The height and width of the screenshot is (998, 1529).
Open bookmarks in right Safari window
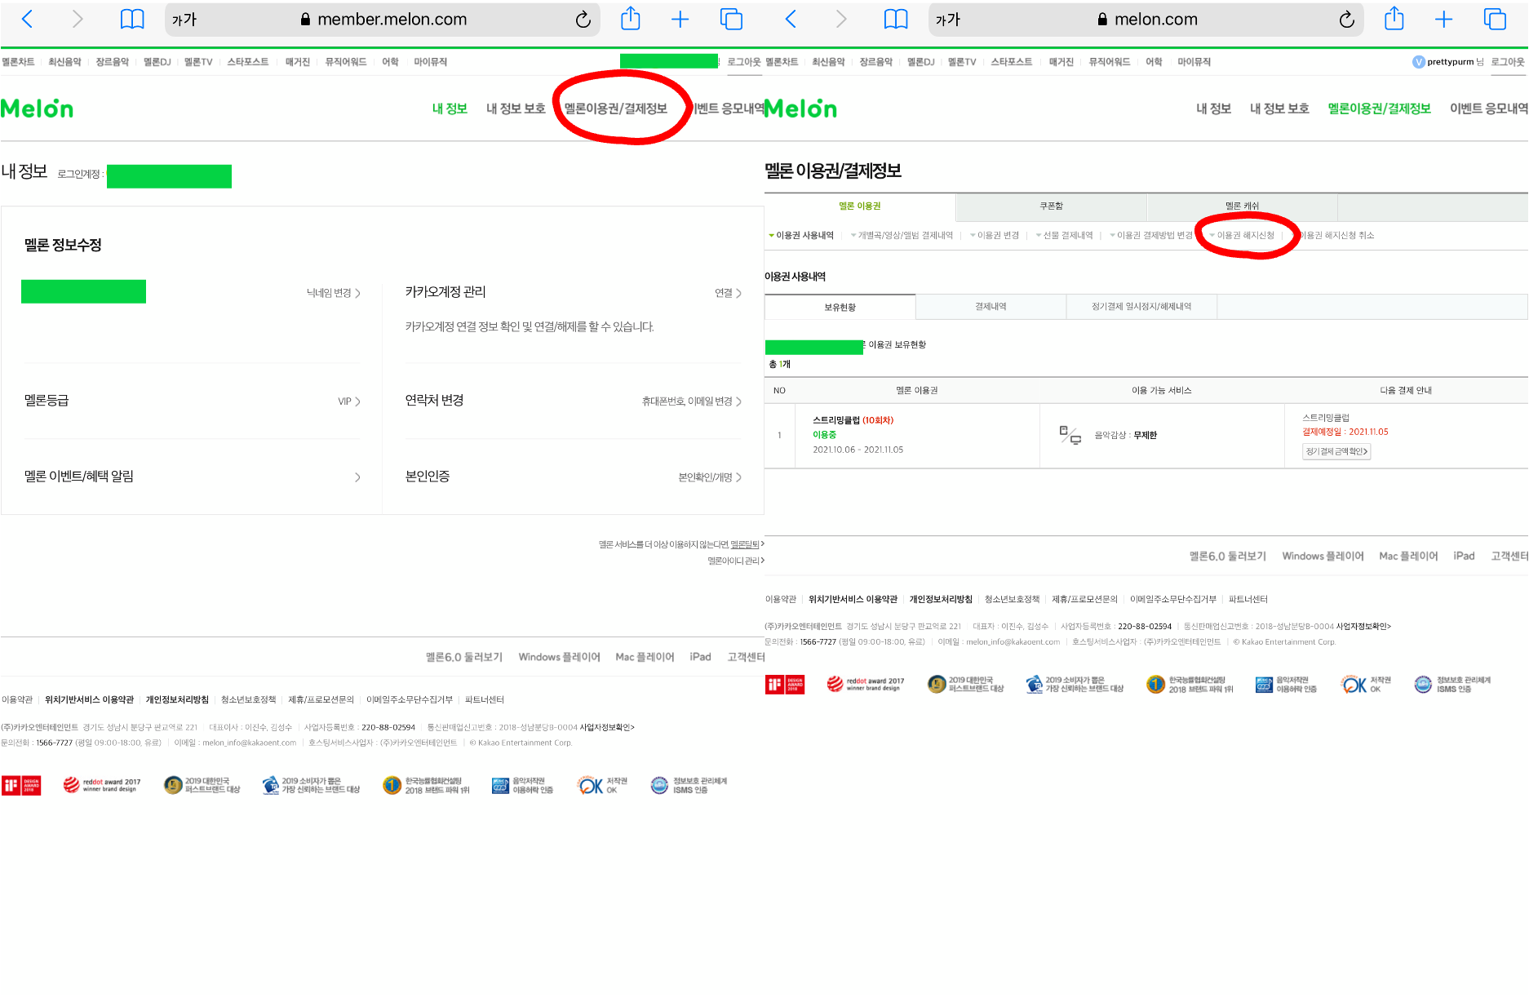click(895, 20)
